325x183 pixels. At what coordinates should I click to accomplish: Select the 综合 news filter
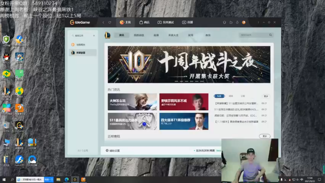pos(231,96)
